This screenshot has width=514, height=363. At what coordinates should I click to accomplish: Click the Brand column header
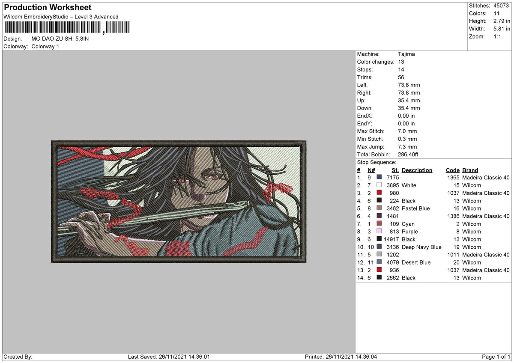pos(470,170)
